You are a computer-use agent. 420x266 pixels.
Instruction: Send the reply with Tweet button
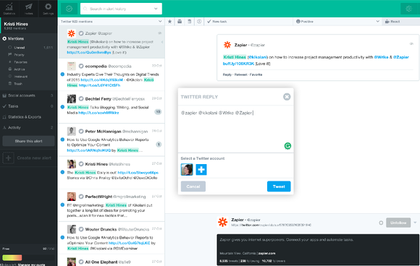coord(279,186)
